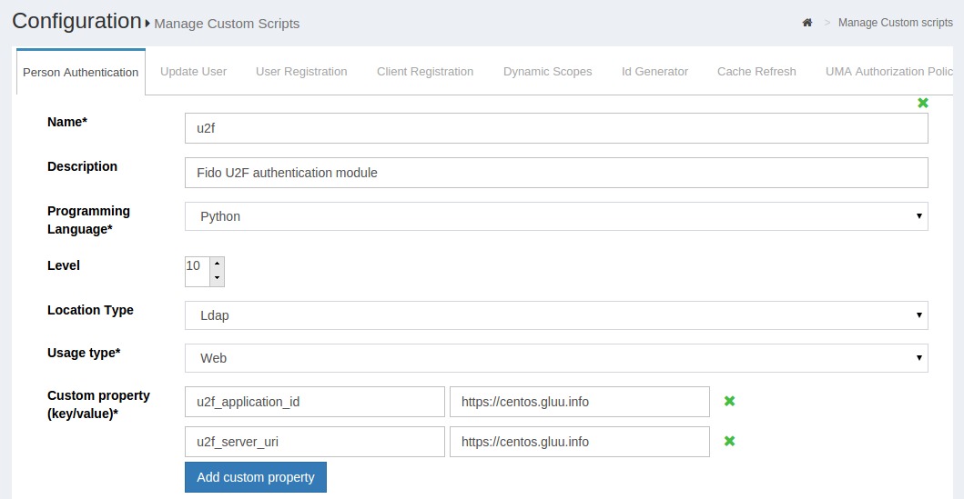Decrease the Level value with down arrow

click(217, 277)
